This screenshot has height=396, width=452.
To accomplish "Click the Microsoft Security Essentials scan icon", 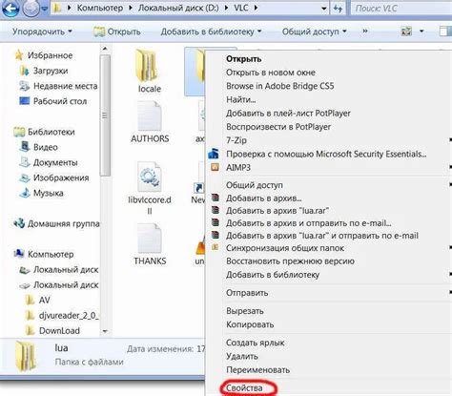I will click(214, 154).
